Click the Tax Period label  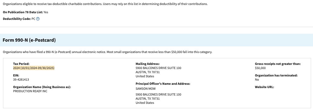[21, 64]
